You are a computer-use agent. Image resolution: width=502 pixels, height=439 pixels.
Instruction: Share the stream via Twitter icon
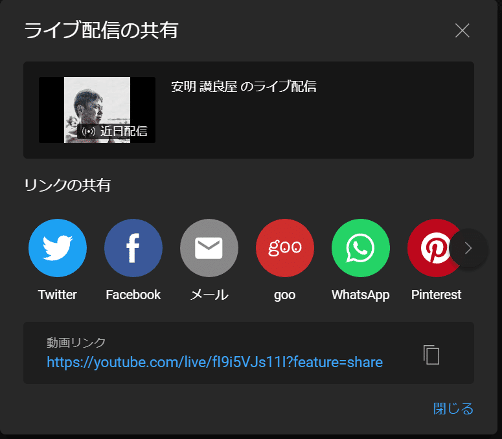[x=58, y=248]
